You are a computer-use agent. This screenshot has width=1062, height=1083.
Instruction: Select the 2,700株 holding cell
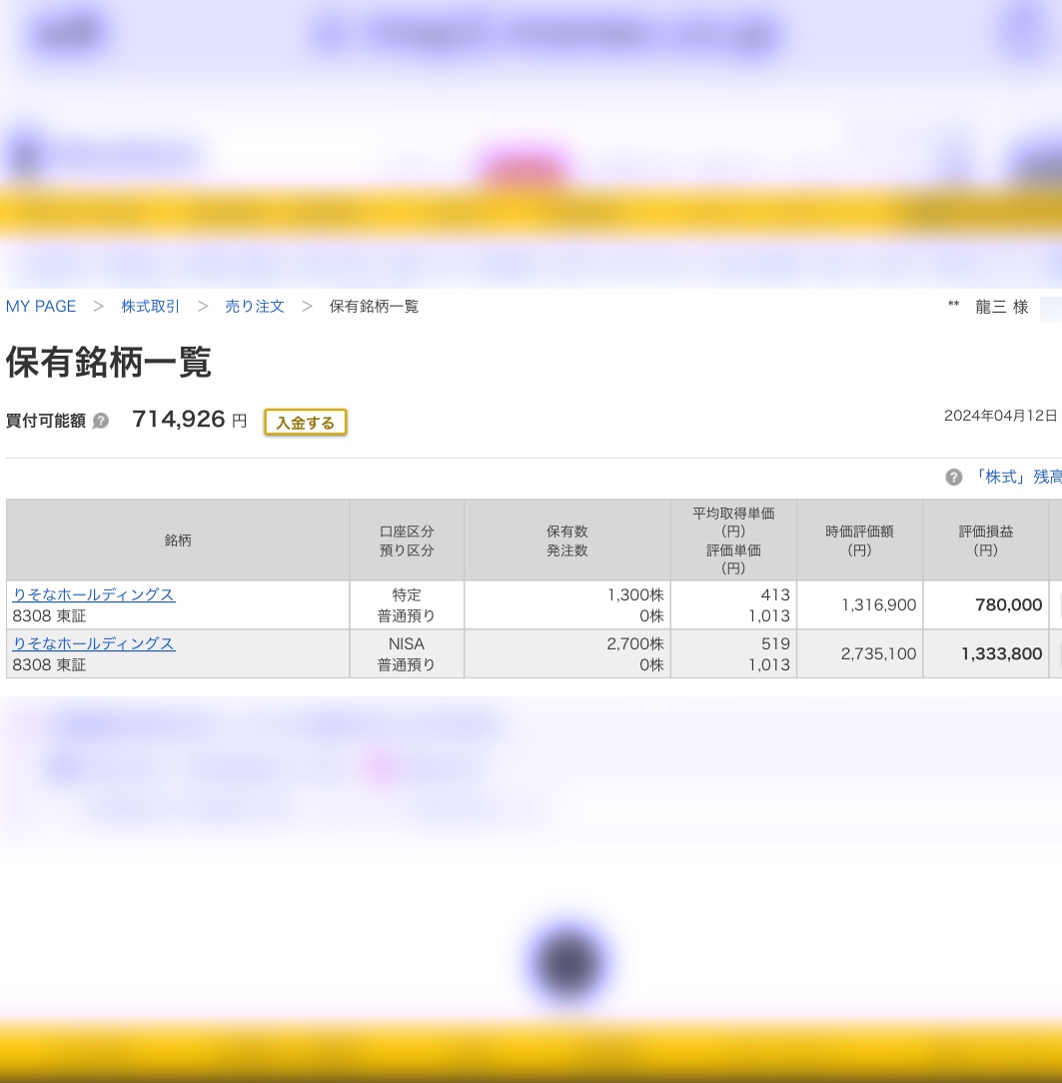(x=635, y=643)
